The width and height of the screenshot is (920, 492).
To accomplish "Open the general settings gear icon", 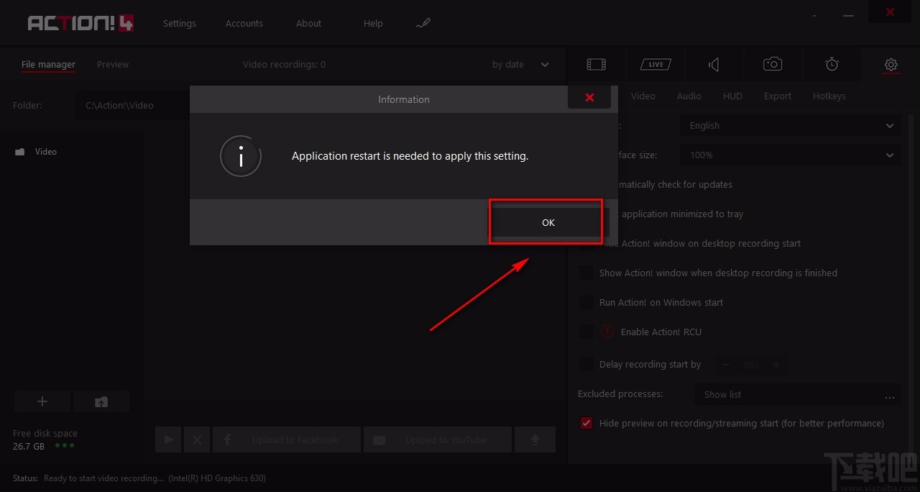I will click(891, 65).
